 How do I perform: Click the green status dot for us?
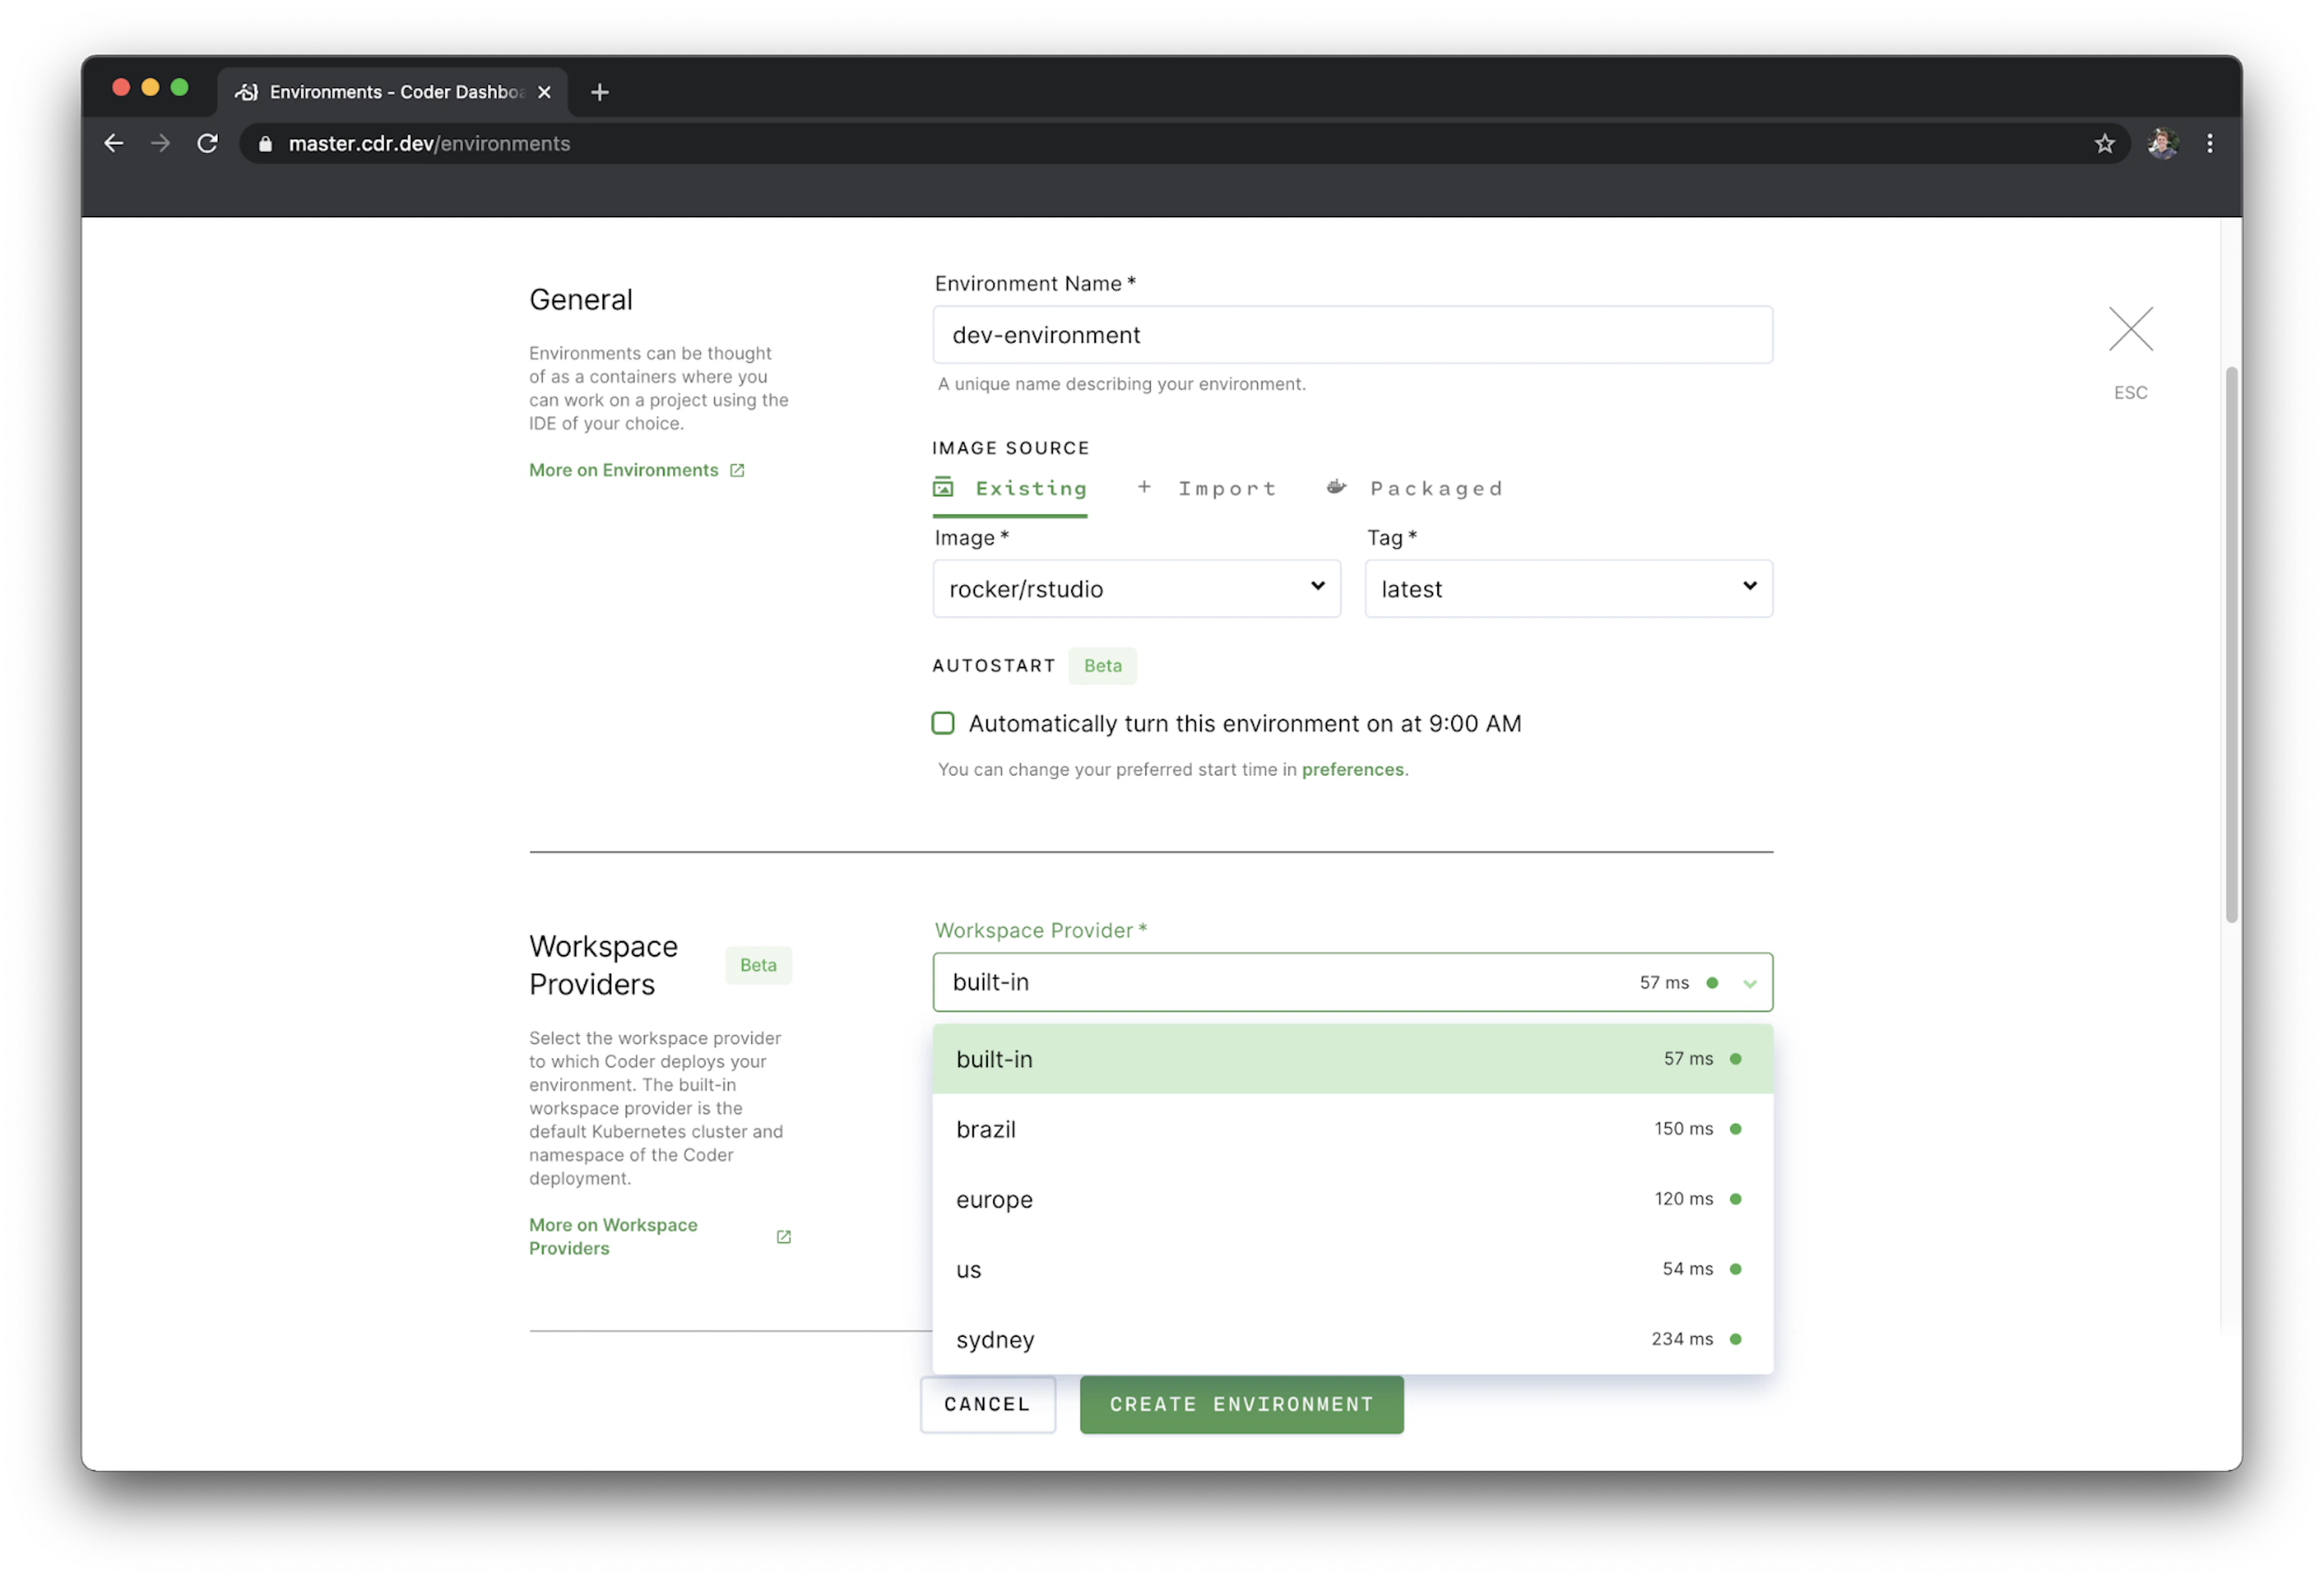1735,1269
